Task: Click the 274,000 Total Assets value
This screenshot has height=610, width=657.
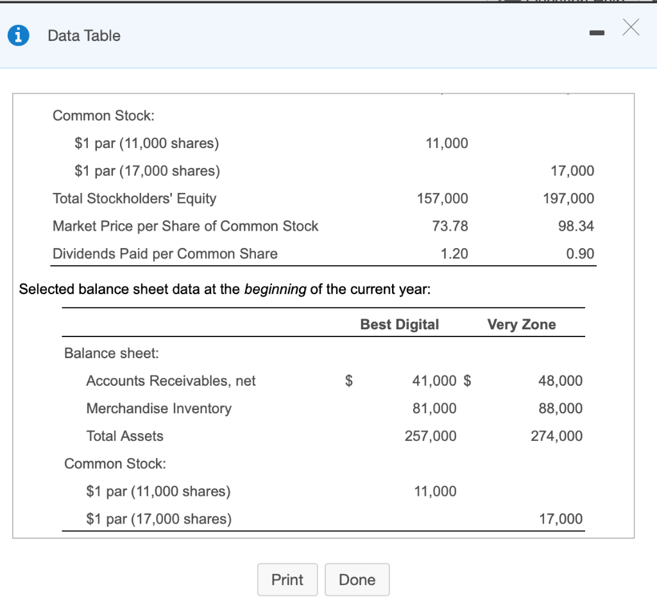Action: pos(556,436)
